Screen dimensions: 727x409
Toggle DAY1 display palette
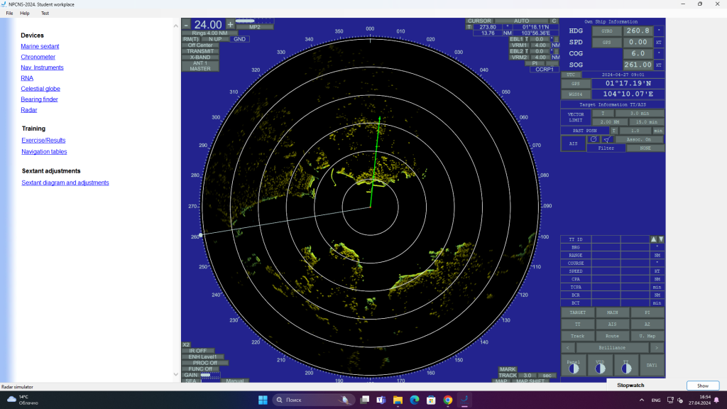coord(652,366)
